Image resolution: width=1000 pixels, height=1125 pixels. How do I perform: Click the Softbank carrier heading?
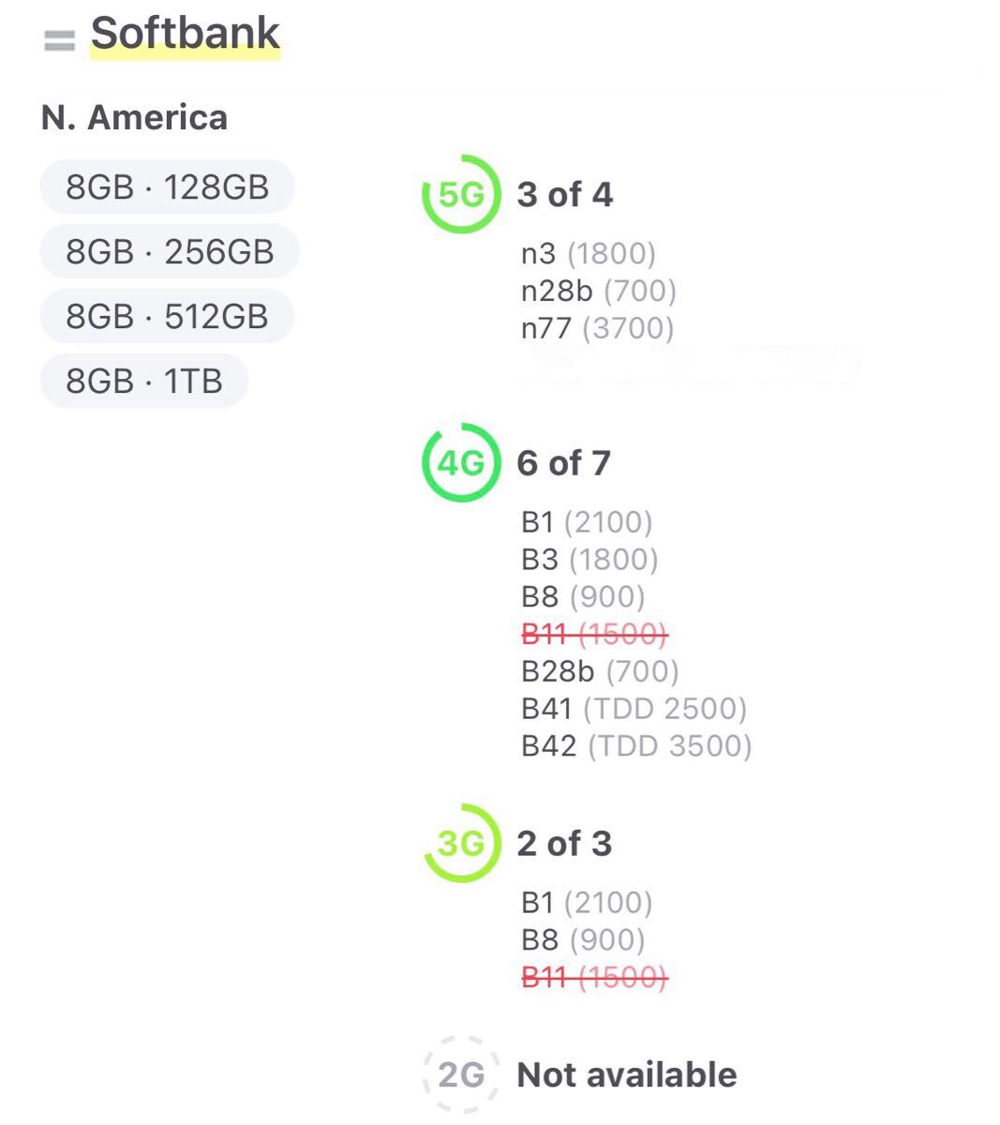[185, 34]
